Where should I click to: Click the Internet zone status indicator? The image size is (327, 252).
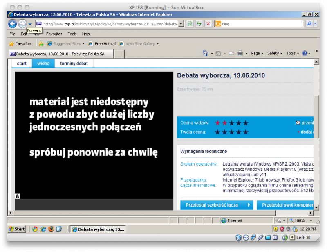point(232,220)
